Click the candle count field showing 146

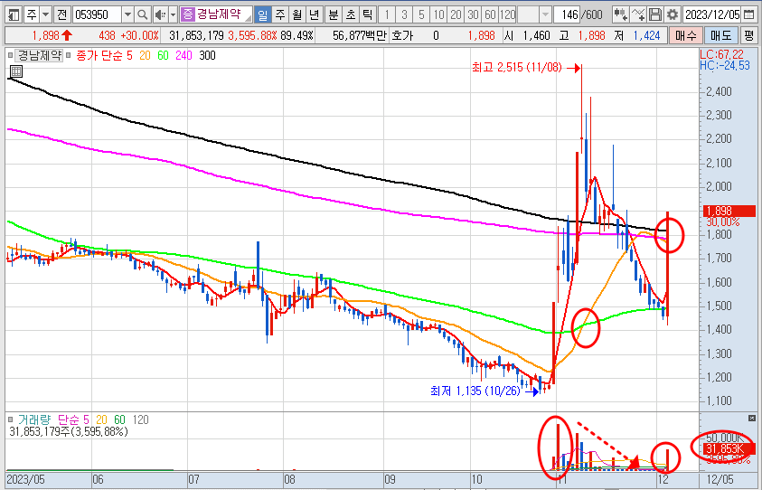pos(567,14)
